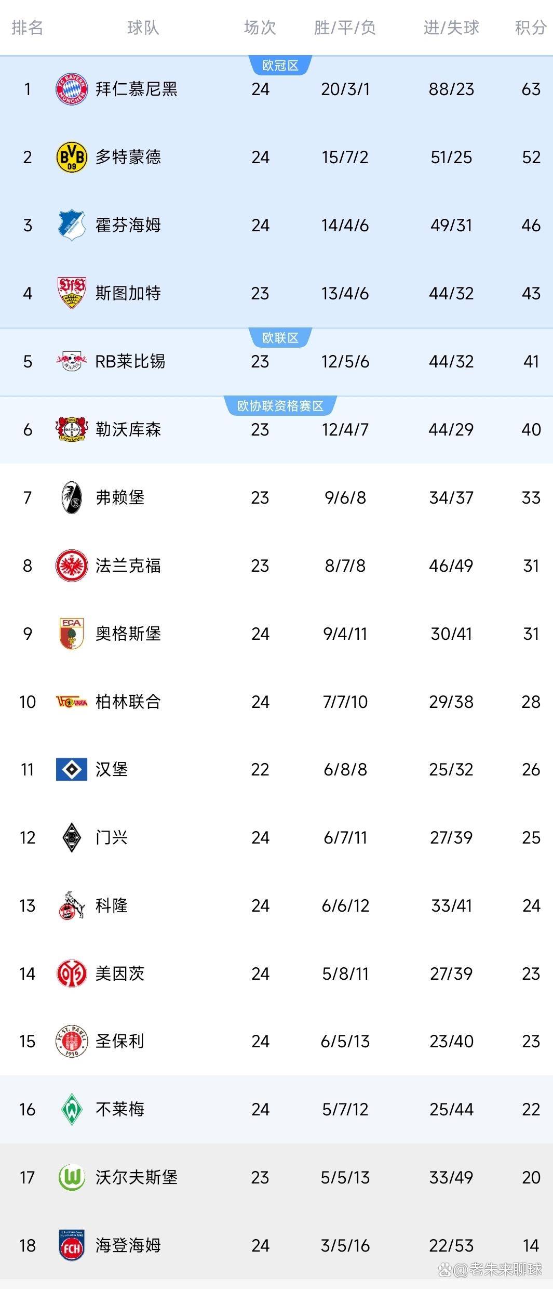553x1289 pixels.
Task: Tap the Borussia Dortmund BVB crest
Action: [x=71, y=157]
